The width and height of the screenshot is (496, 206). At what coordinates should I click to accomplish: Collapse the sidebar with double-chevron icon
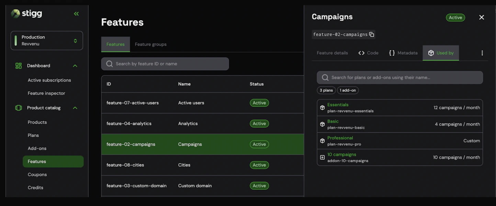click(x=76, y=14)
